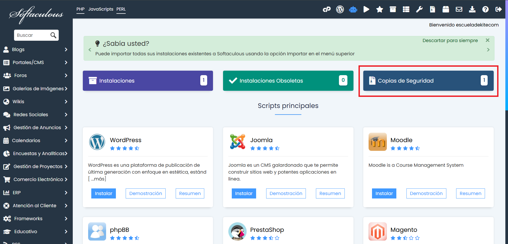This screenshot has height=244, width=508.
Task: Expand WordPress description via [...más]
Action: click(97, 179)
